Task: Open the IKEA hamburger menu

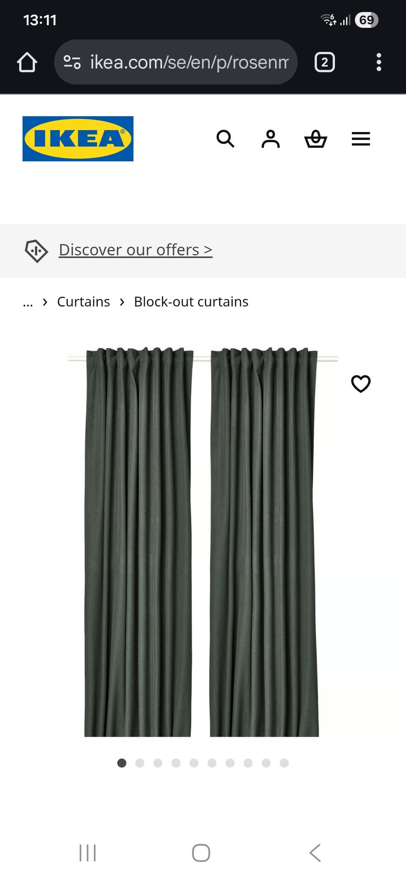Action: [x=361, y=139]
